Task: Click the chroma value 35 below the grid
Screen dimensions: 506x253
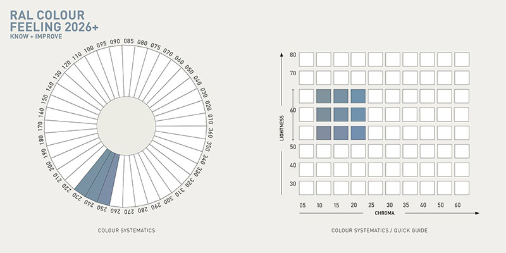Action: 407,206
